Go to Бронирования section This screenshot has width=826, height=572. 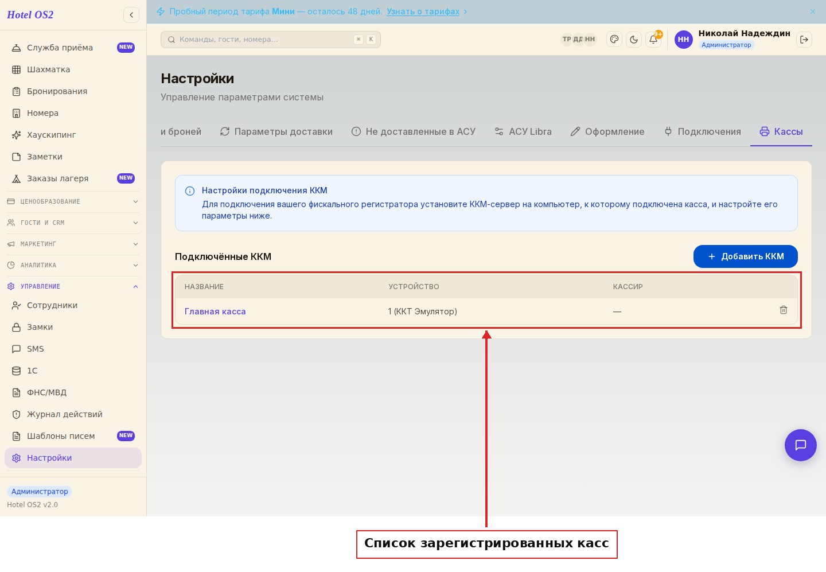[x=73, y=91]
